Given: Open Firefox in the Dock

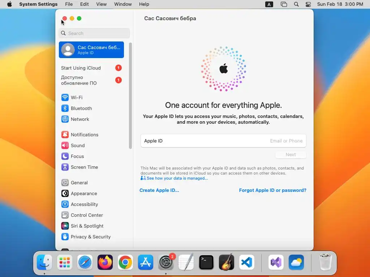Looking at the screenshot, I should [x=105, y=262].
